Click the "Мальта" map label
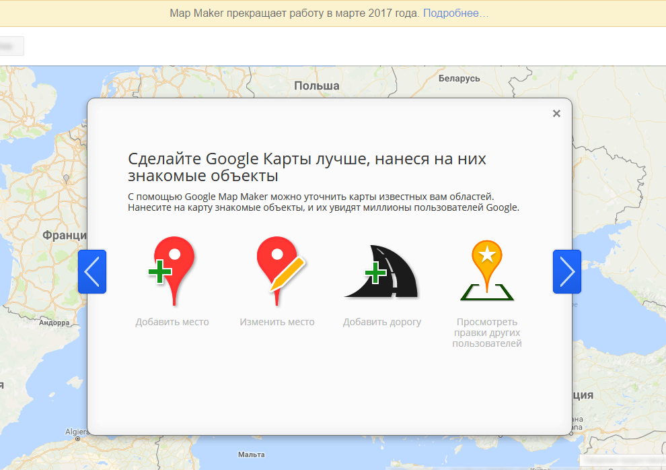 [252, 455]
